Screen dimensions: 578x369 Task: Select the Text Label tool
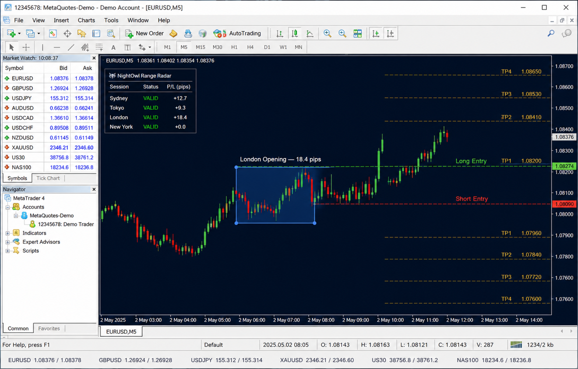click(x=127, y=47)
